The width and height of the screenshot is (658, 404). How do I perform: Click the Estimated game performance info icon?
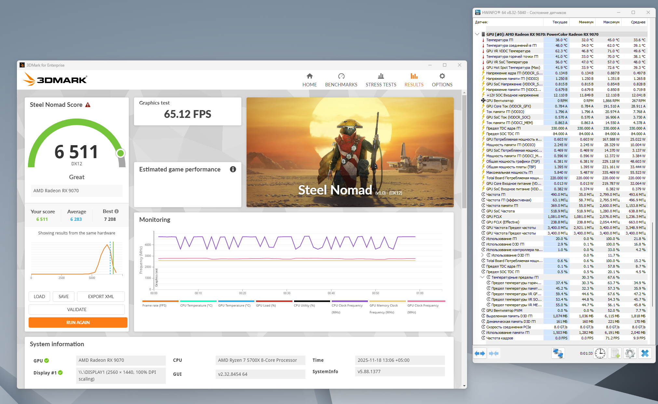tap(233, 169)
